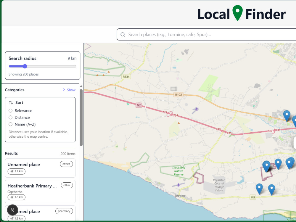Click the Royalston Coastal Wildlife Estate label
This screenshot has height=222, width=296.
point(219,185)
